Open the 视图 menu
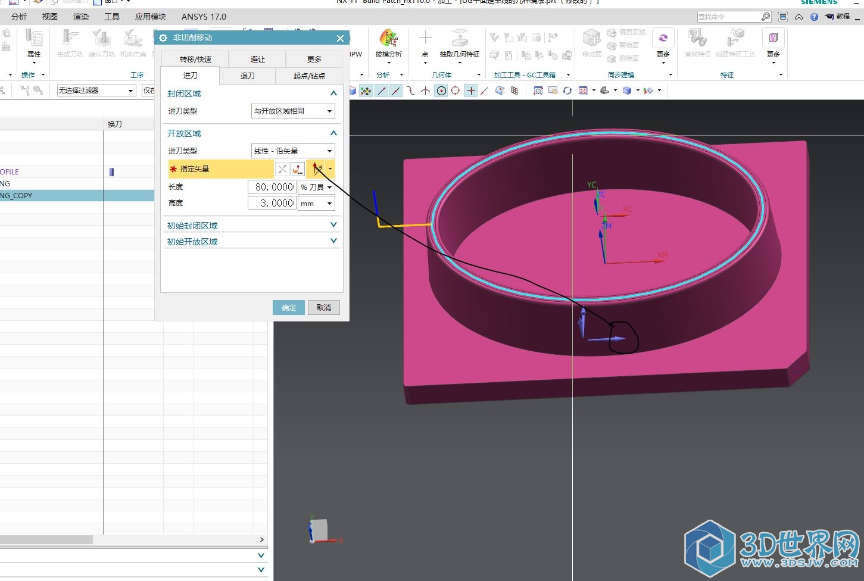Image resolution: width=864 pixels, height=581 pixels. tap(50, 17)
